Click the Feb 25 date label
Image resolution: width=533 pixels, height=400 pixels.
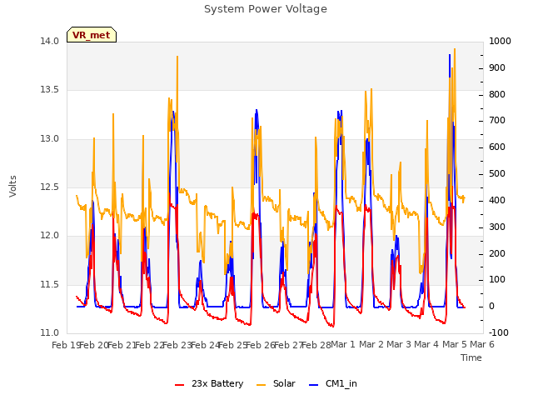pos(232,345)
